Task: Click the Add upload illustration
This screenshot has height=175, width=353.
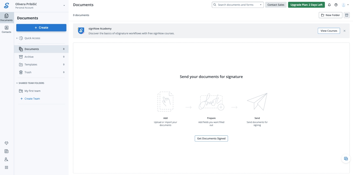Action: [x=165, y=101]
